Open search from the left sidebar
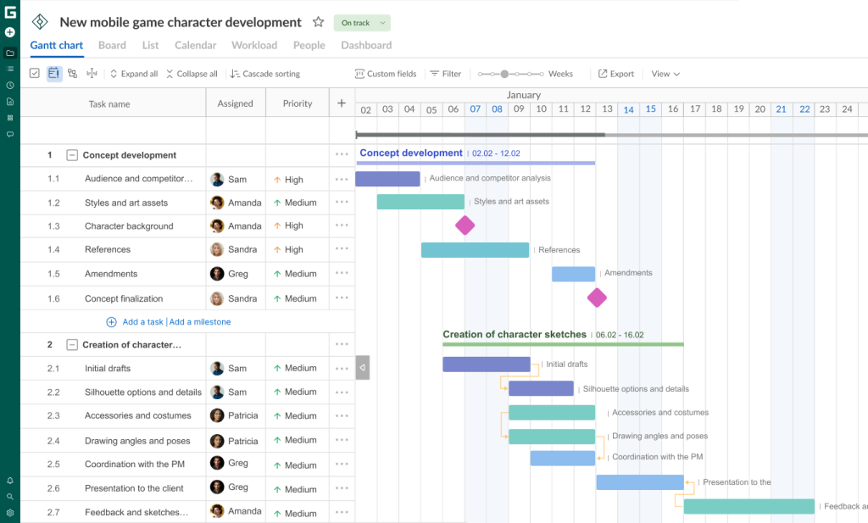 click(8, 496)
